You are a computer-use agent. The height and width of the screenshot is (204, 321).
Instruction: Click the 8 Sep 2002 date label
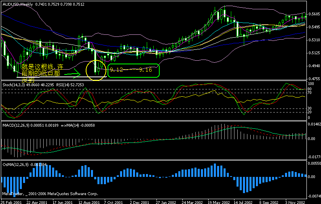tap(269, 202)
